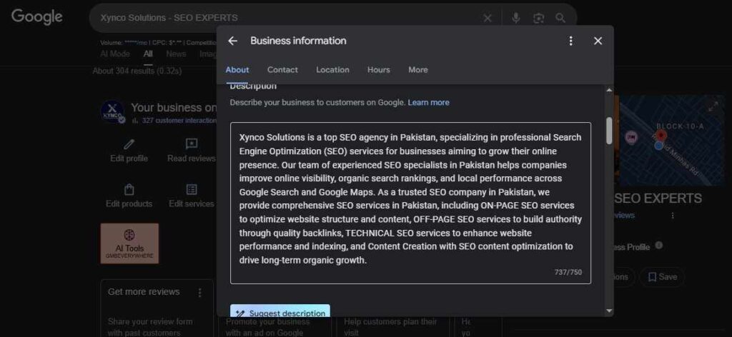The image size is (732, 337).
Task: Open Read reviews shortcut
Action: pos(192,151)
